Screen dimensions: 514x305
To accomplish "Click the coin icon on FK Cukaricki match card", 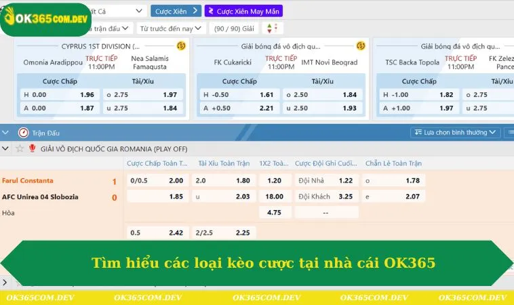I will pos(361,46).
